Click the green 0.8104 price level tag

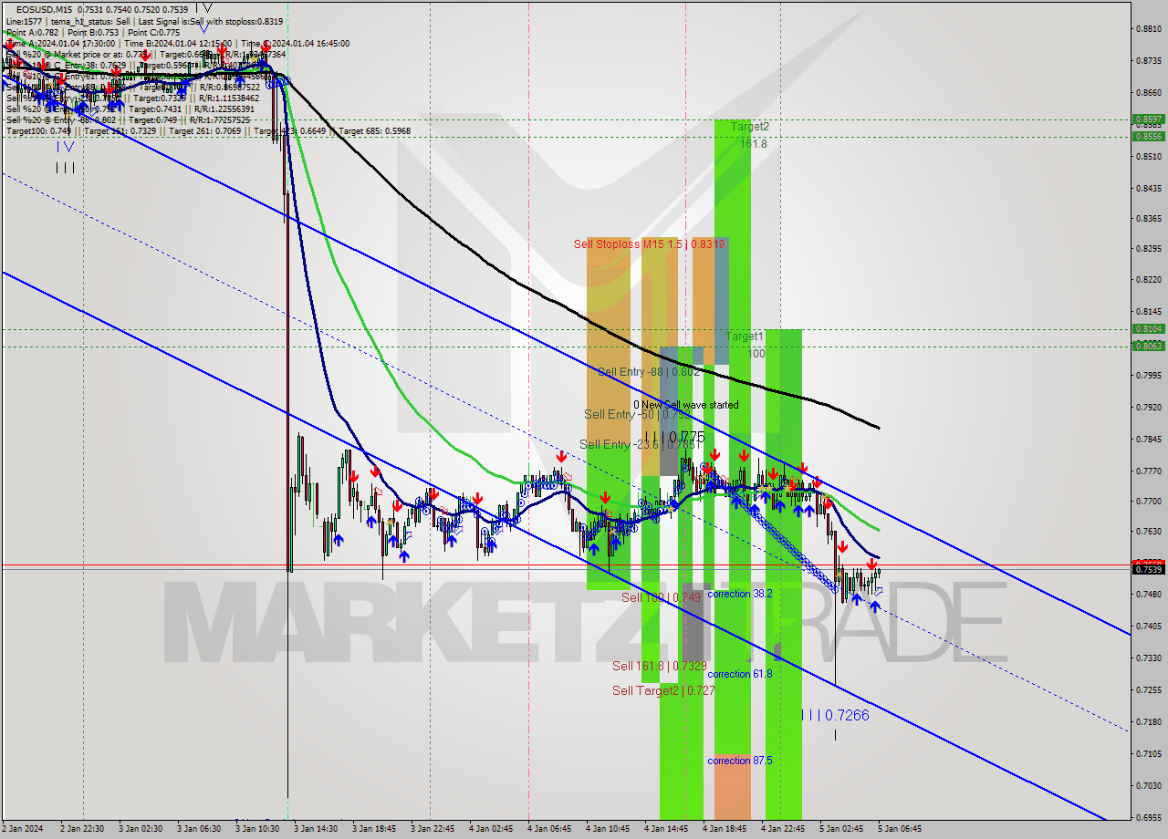point(1148,329)
